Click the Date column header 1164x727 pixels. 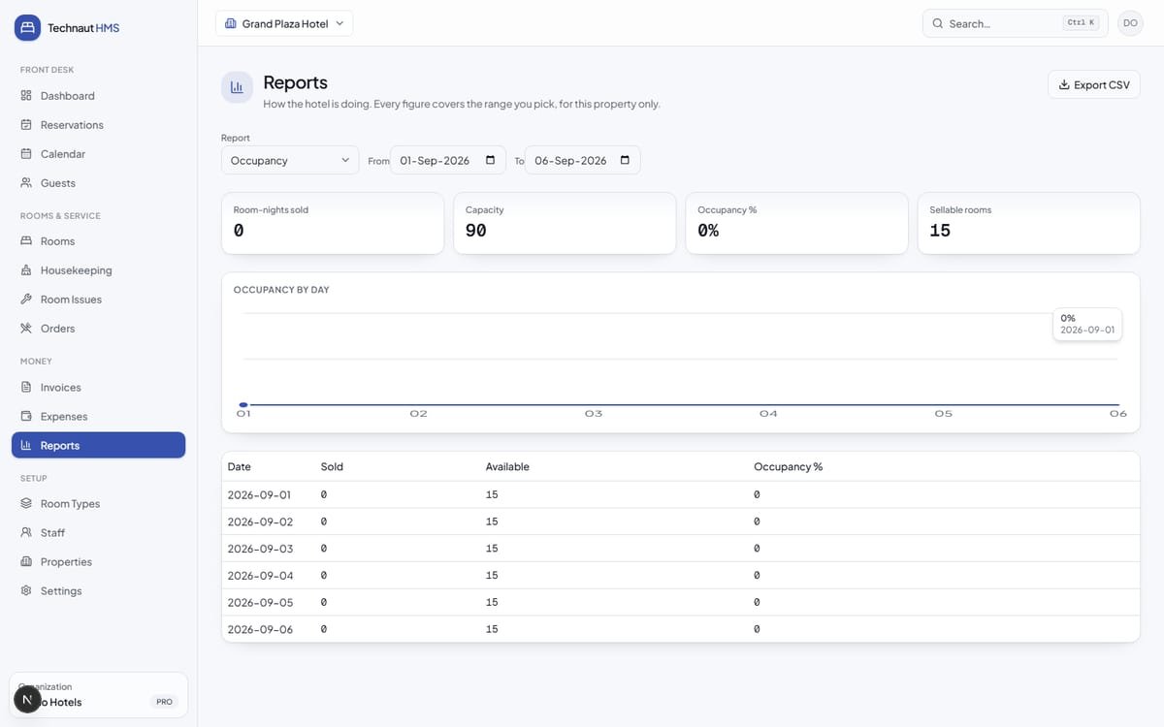click(x=240, y=467)
